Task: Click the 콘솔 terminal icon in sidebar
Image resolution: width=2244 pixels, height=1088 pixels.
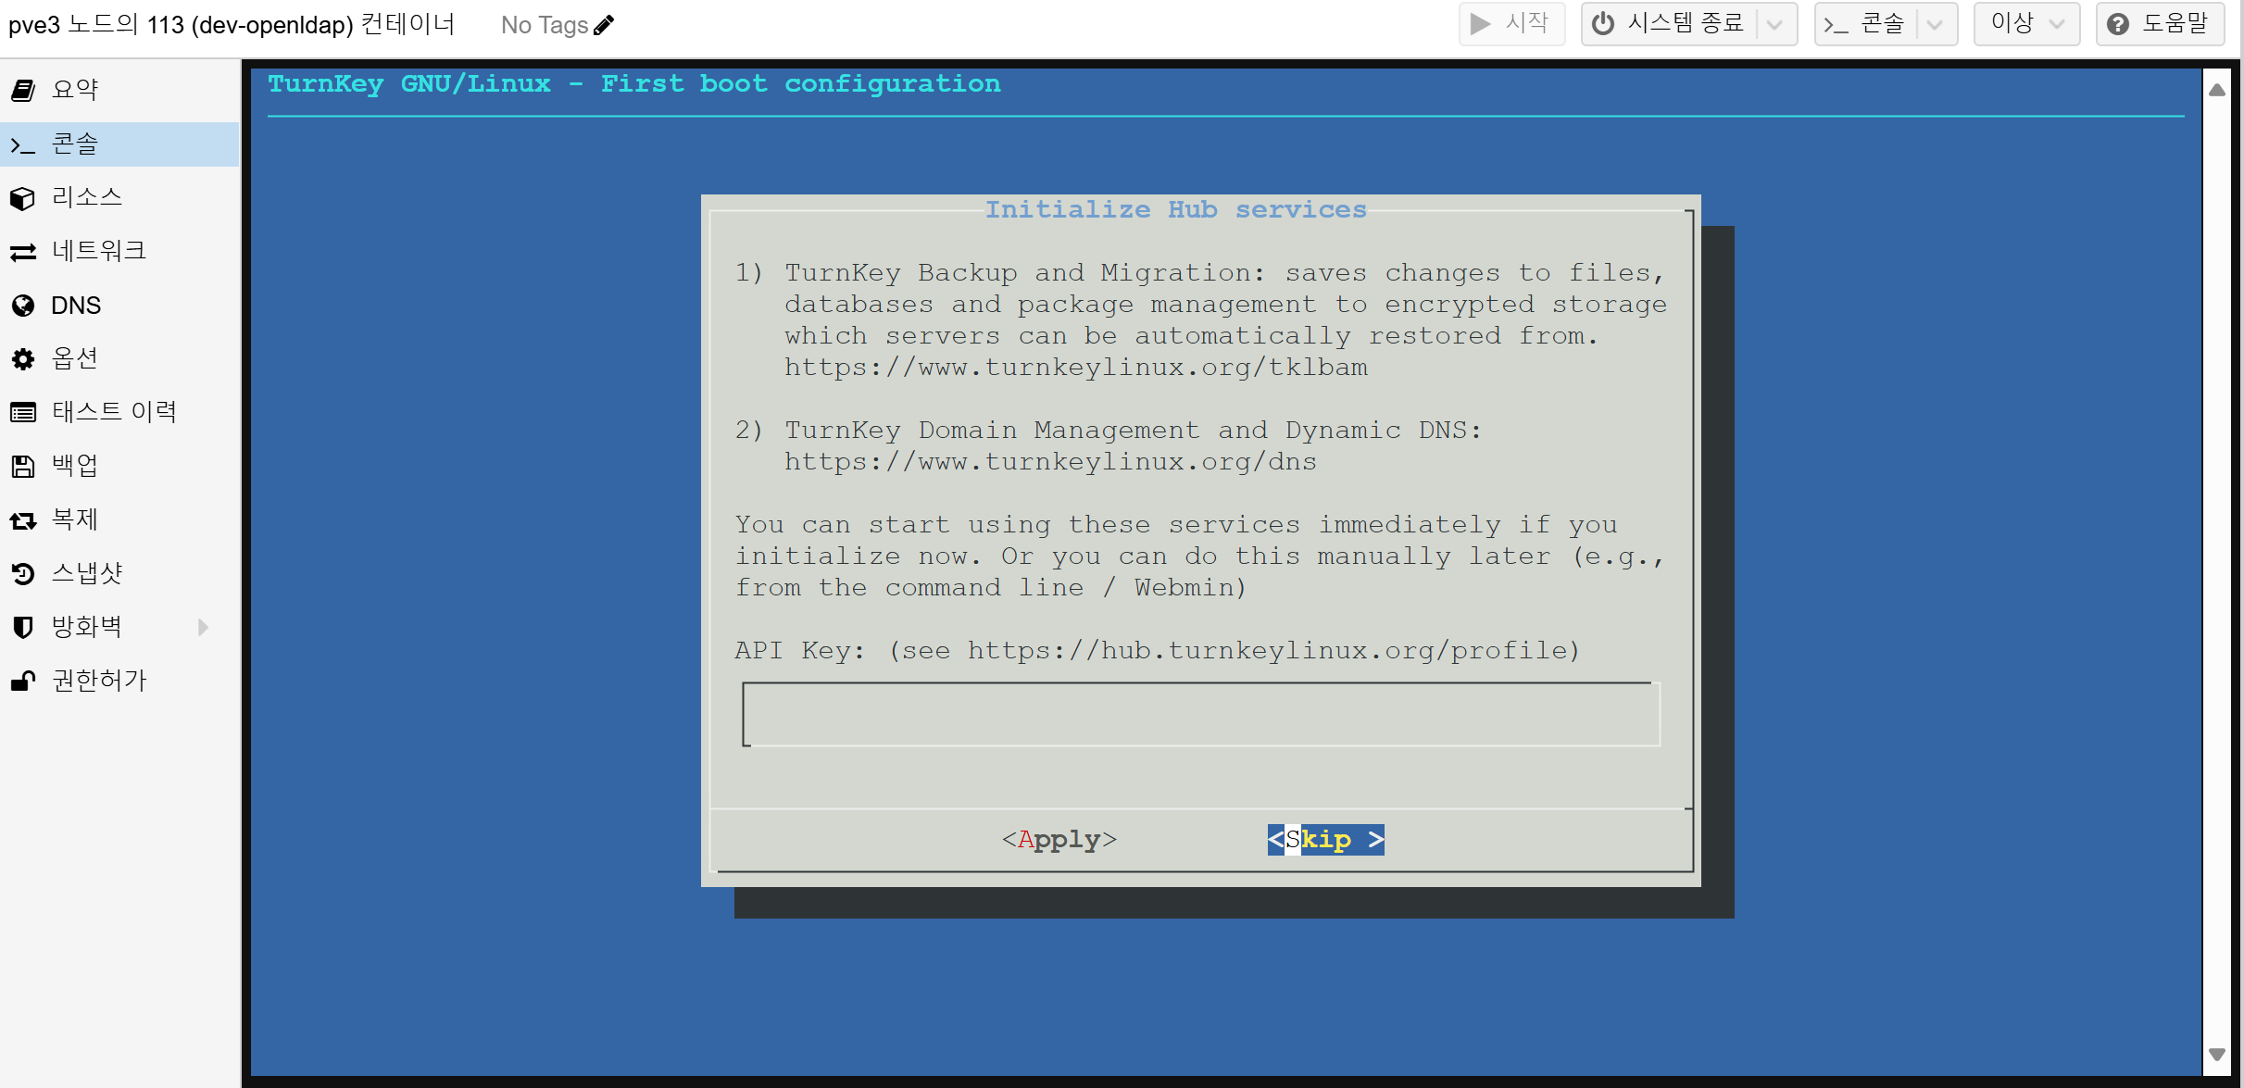Action: (23, 144)
